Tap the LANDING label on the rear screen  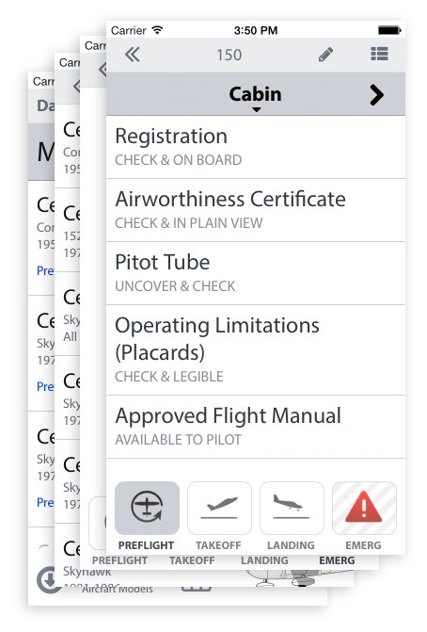click(264, 560)
